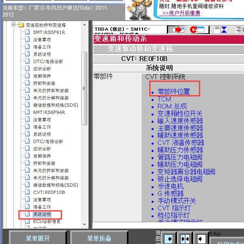Select 单元的拆卸和安装 in the 6MT:RS6F94R group
The height and width of the screenshot is (244, 244).
coord(51,170)
